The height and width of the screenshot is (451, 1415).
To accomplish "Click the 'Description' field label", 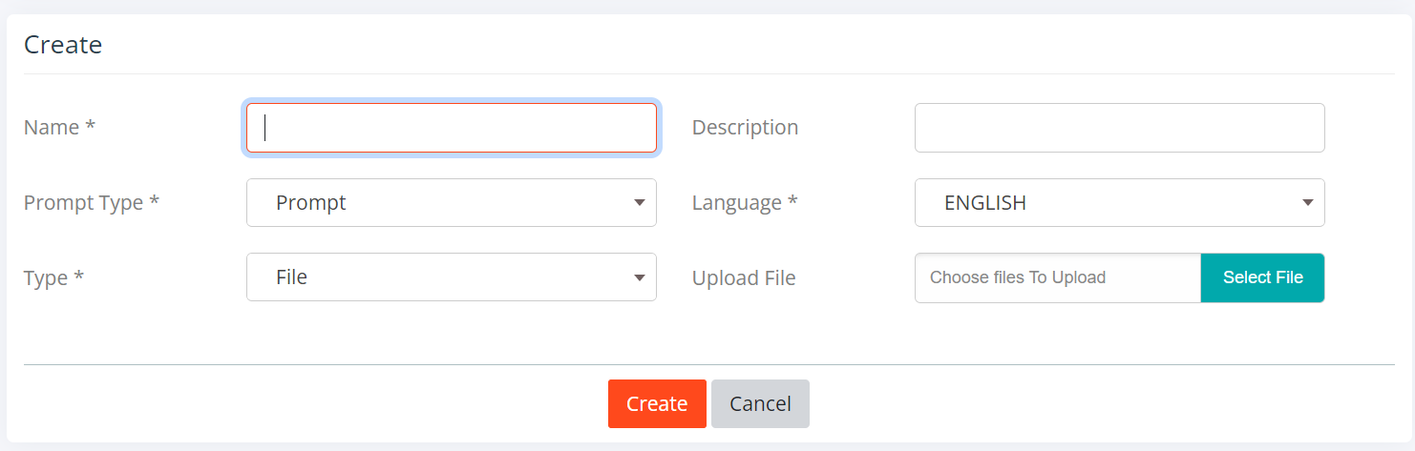I will [x=745, y=127].
